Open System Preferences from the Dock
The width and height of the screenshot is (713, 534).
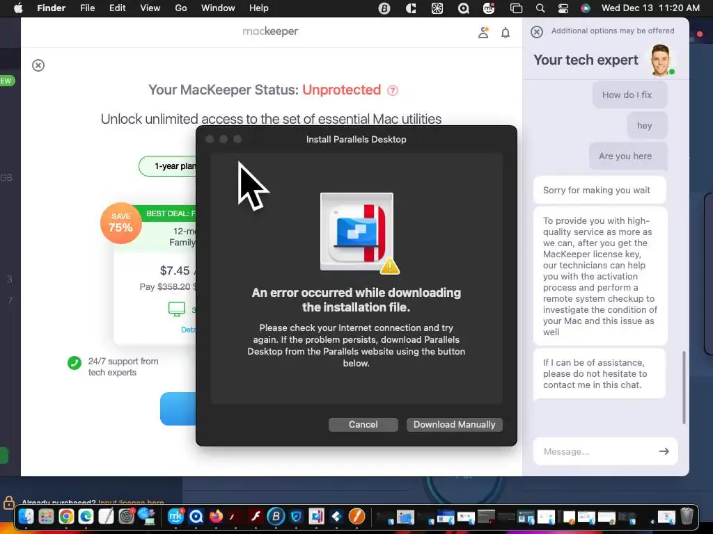(127, 517)
